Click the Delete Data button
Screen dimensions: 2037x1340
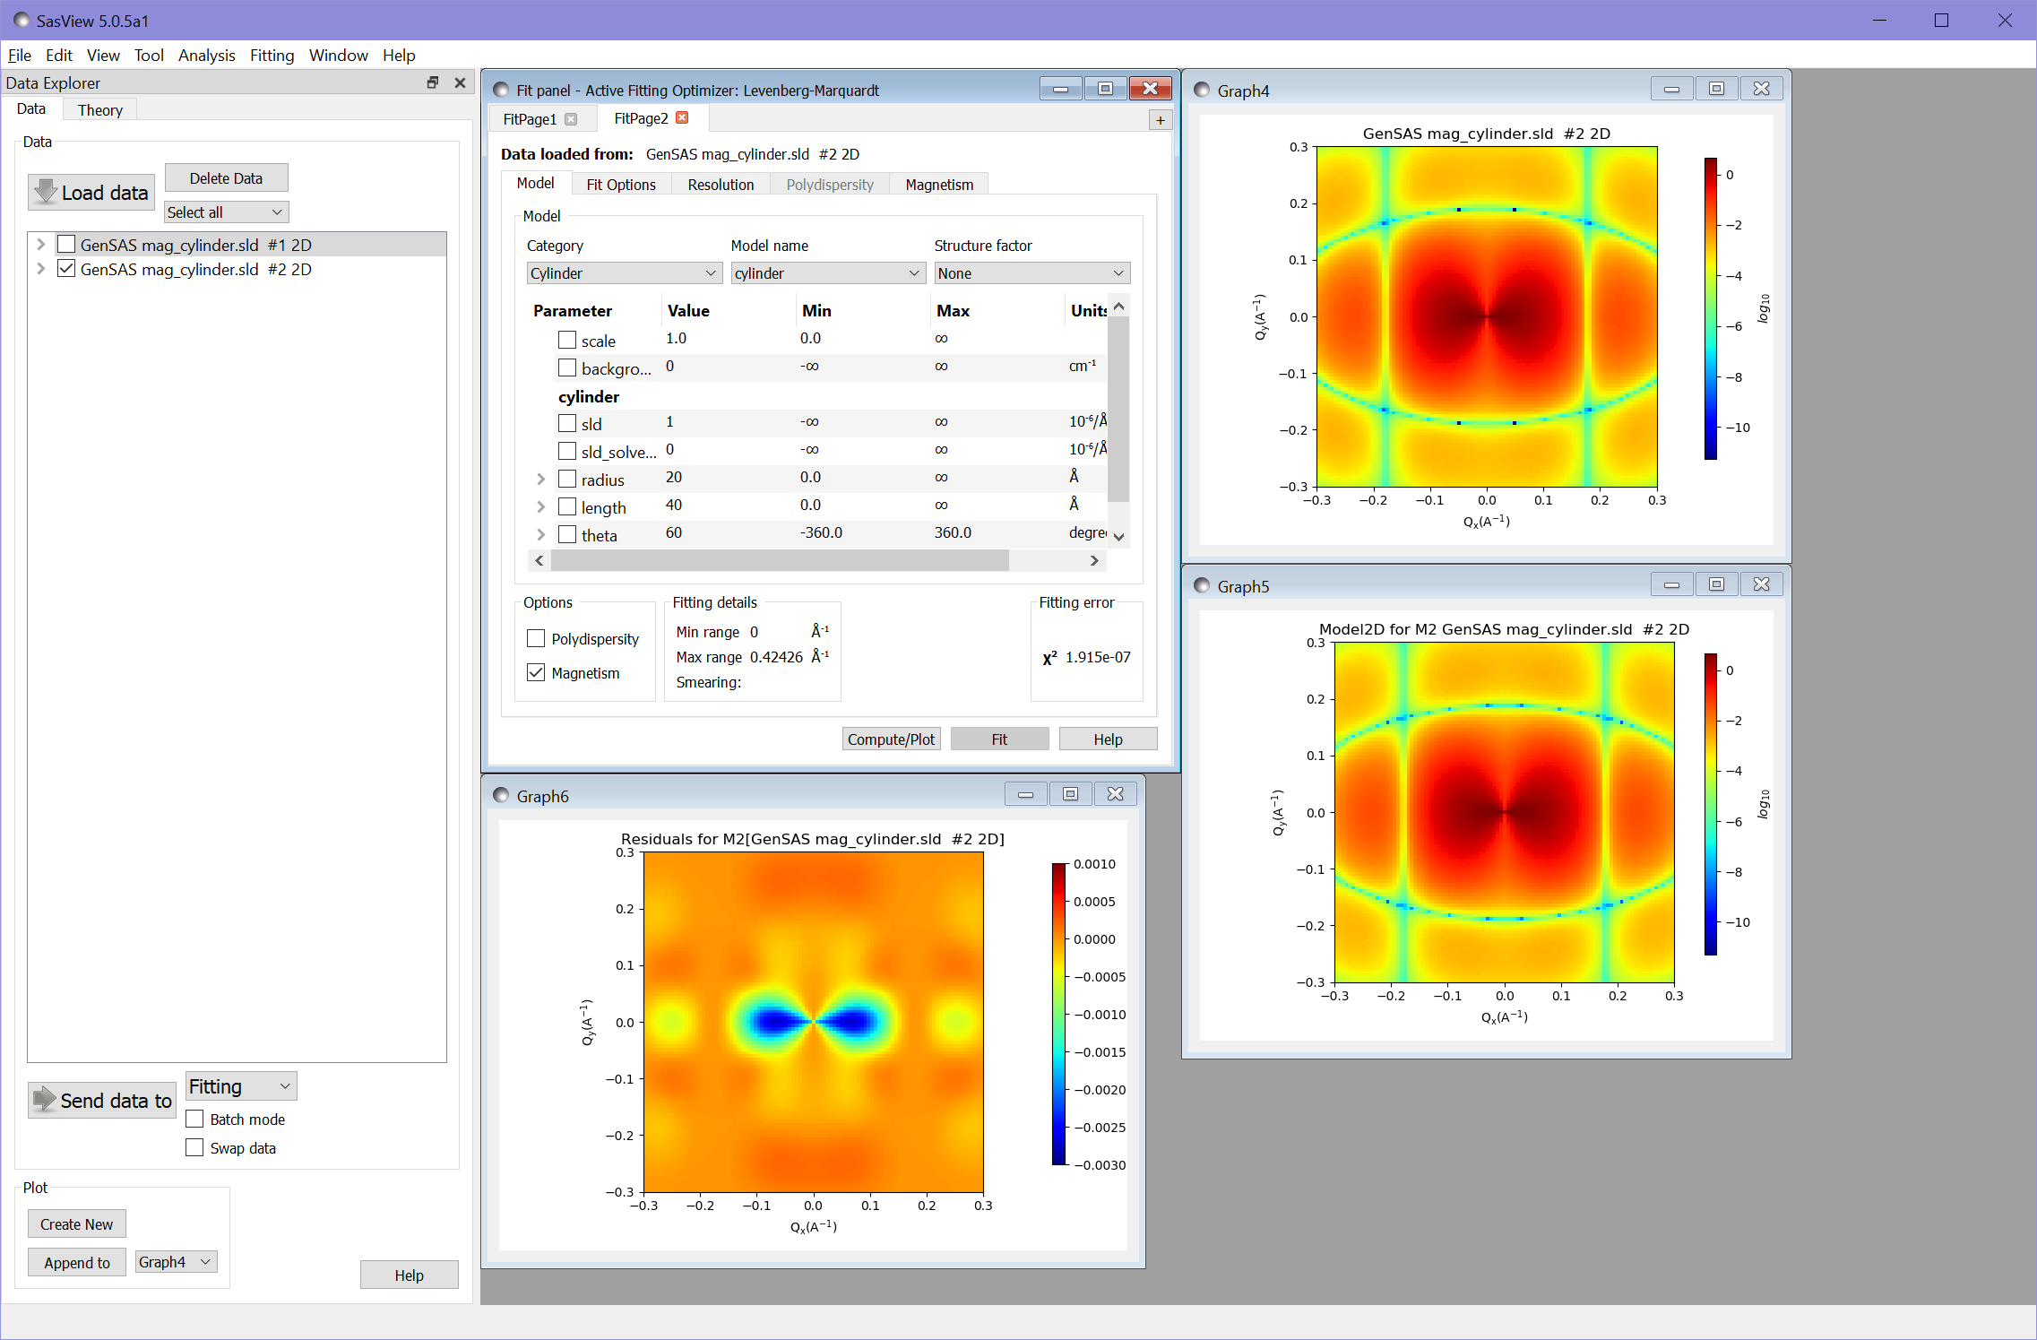226,178
